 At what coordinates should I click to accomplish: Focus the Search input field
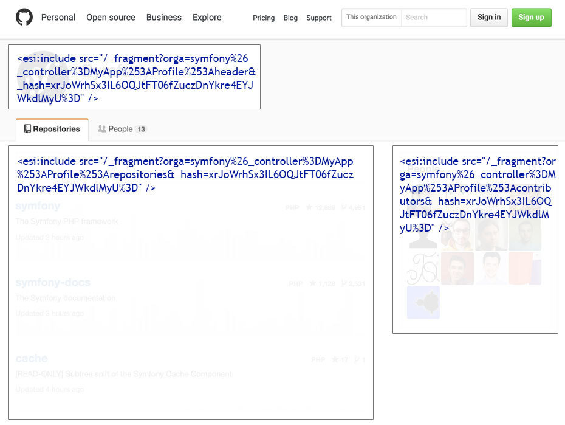434,17
